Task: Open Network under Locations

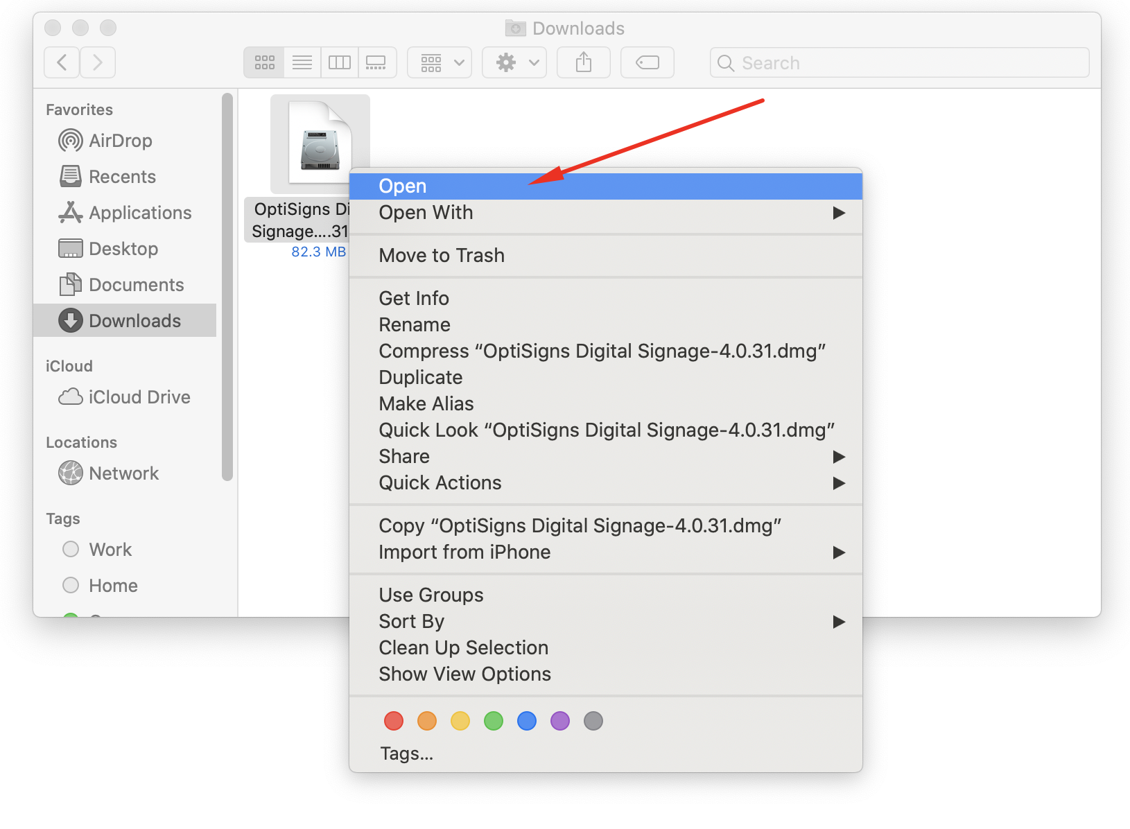Action: click(123, 473)
